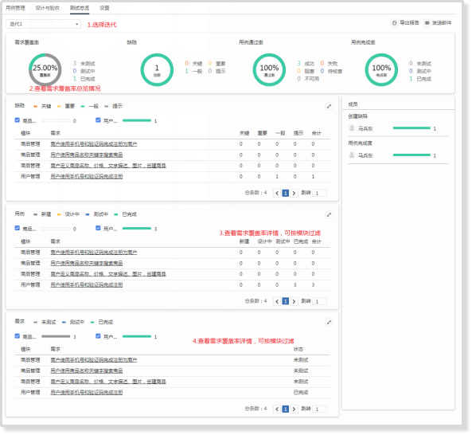
Task: Uncheck 商品 module in 缺陷 panel
Action: (x=18, y=120)
